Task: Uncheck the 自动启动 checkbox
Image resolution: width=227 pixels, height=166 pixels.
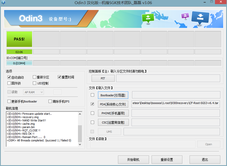Action: click(x=9, y=77)
